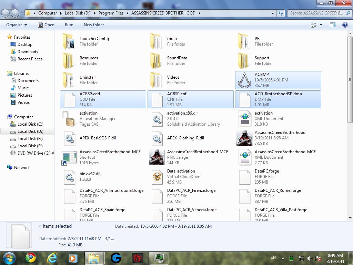Click scroll down arrow of file list
This screenshot has height=265, width=353.
pos(350,218)
